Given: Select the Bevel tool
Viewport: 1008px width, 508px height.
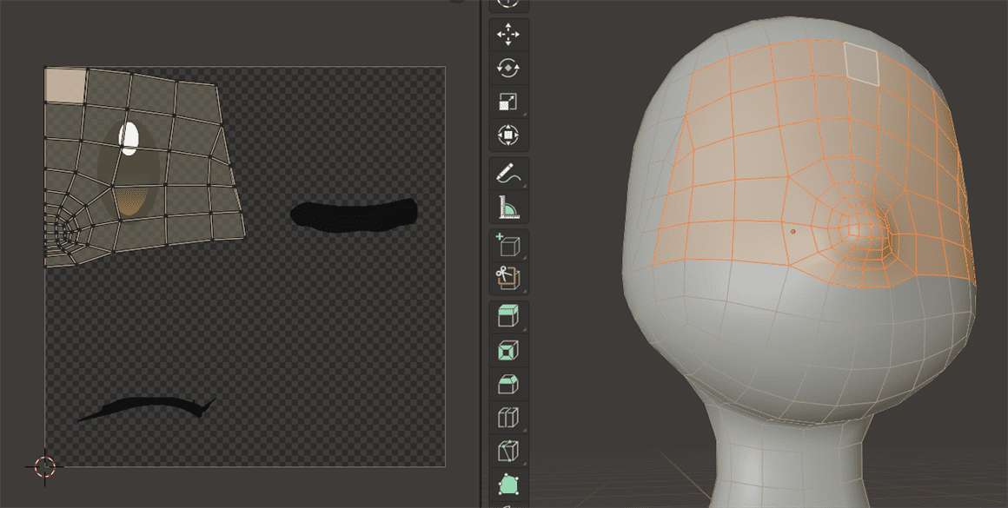Looking at the screenshot, I should (x=508, y=384).
